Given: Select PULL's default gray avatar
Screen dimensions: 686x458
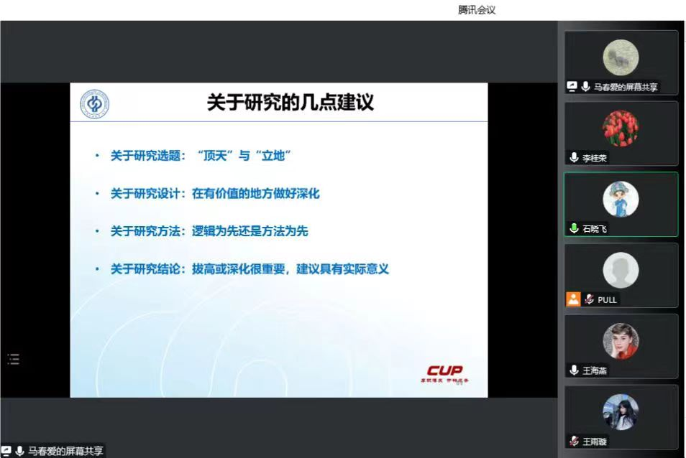Looking at the screenshot, I should click(621, 270).
